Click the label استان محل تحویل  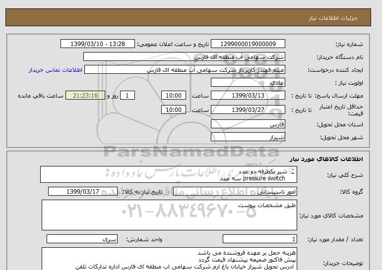[340, 124]
